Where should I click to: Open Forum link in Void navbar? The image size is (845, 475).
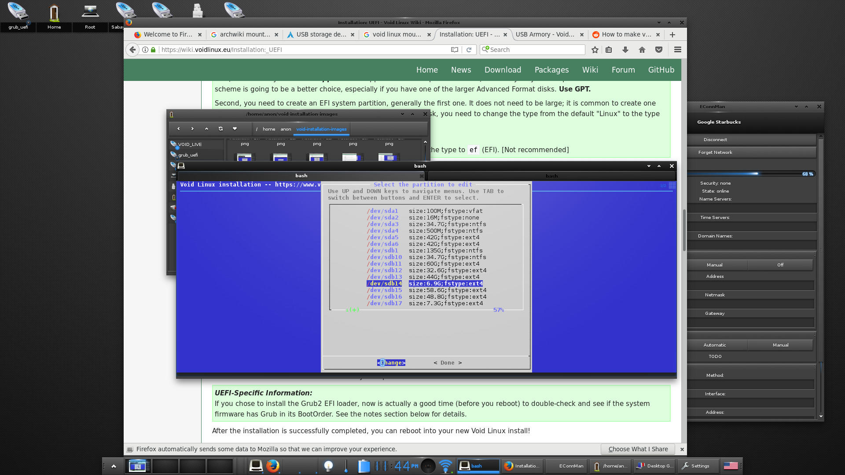[x=623, y=70]
